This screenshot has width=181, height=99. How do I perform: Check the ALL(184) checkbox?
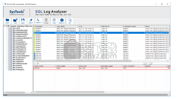[9, 28]
